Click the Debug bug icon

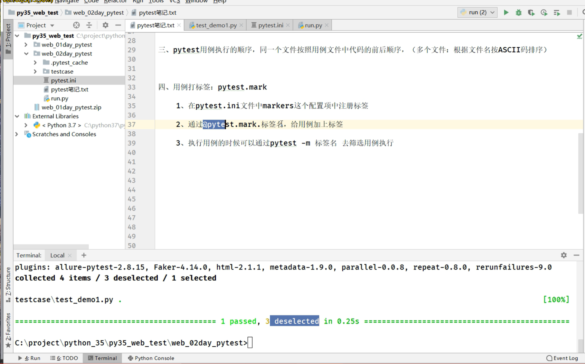click(519, 13)
